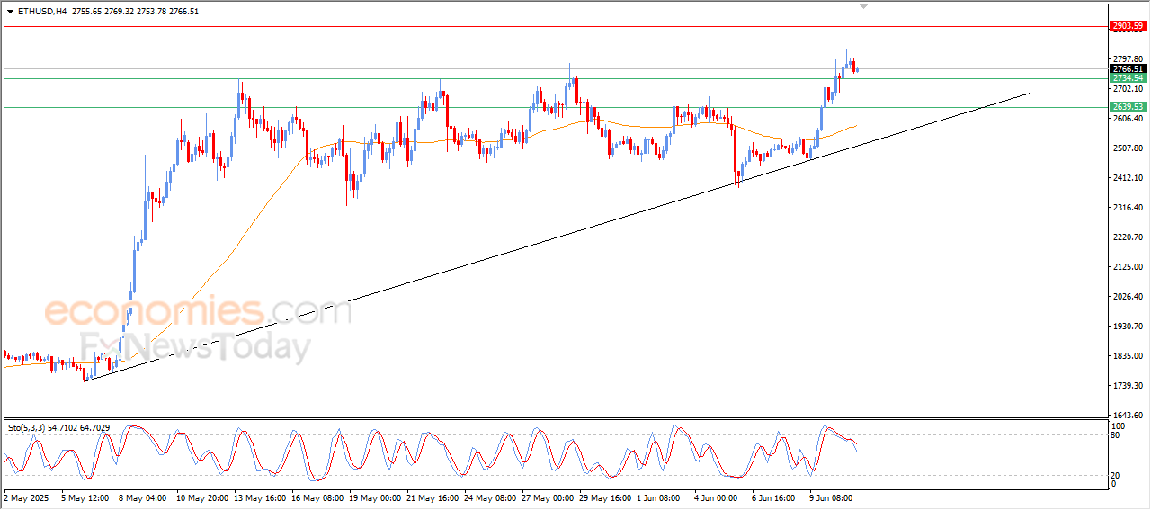Click the 2507.80 price axis value
This screenshot has width=1151, height=510.
[1128, 148]
